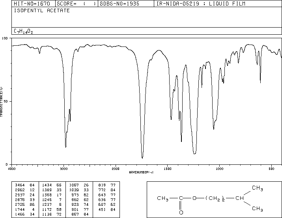Click the TRANSMITTANCE vertical axis label
This screenshot has width=282, height=218.
point(1,102)
